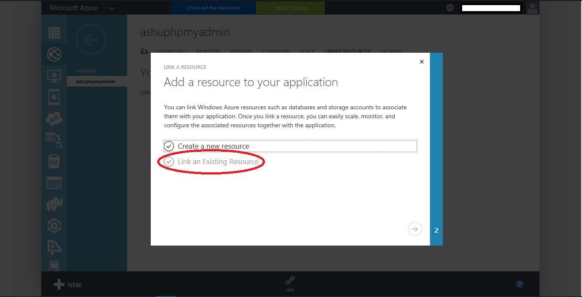Expand the Microsoft Azure dropdown chevron
The height and width of the screenshot is (297, 582).
coord(112,8)
